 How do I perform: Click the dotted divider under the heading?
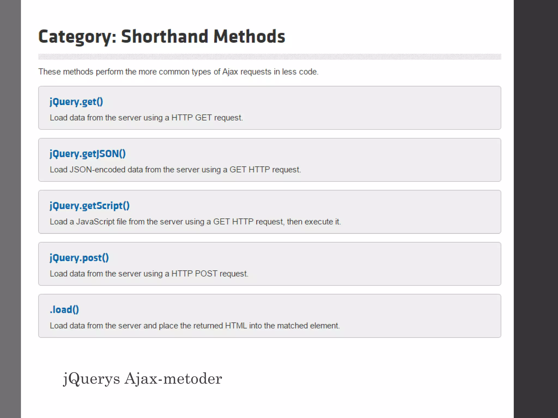pos(270,57)
